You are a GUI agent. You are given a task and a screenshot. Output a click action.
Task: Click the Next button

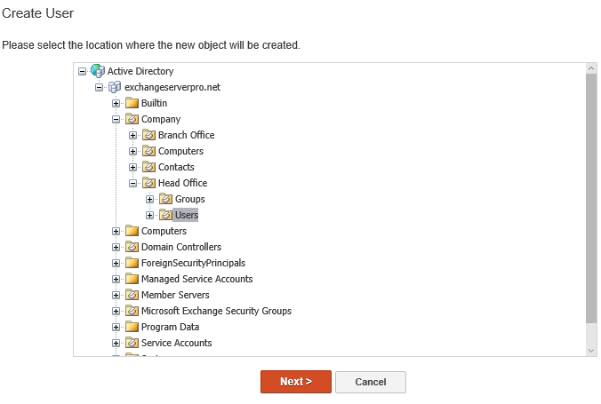295,382
